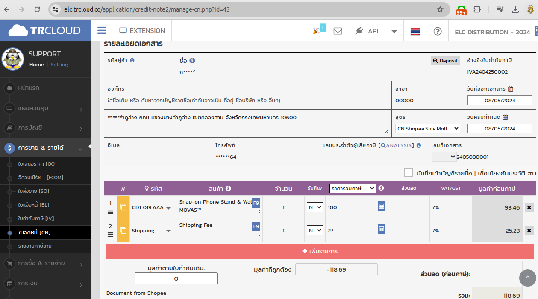Screen dimensions: 538x299
Task: Click the SUPPORT penguin avatar
Action: pos(13,59)
